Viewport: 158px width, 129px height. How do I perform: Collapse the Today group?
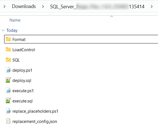coord(3,30)
